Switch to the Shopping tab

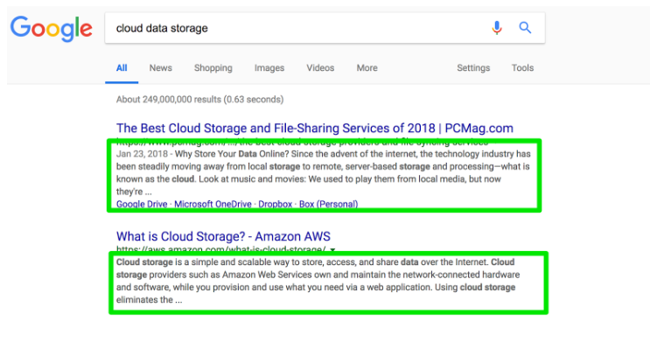pyautogui.click(x=213, y=68)
